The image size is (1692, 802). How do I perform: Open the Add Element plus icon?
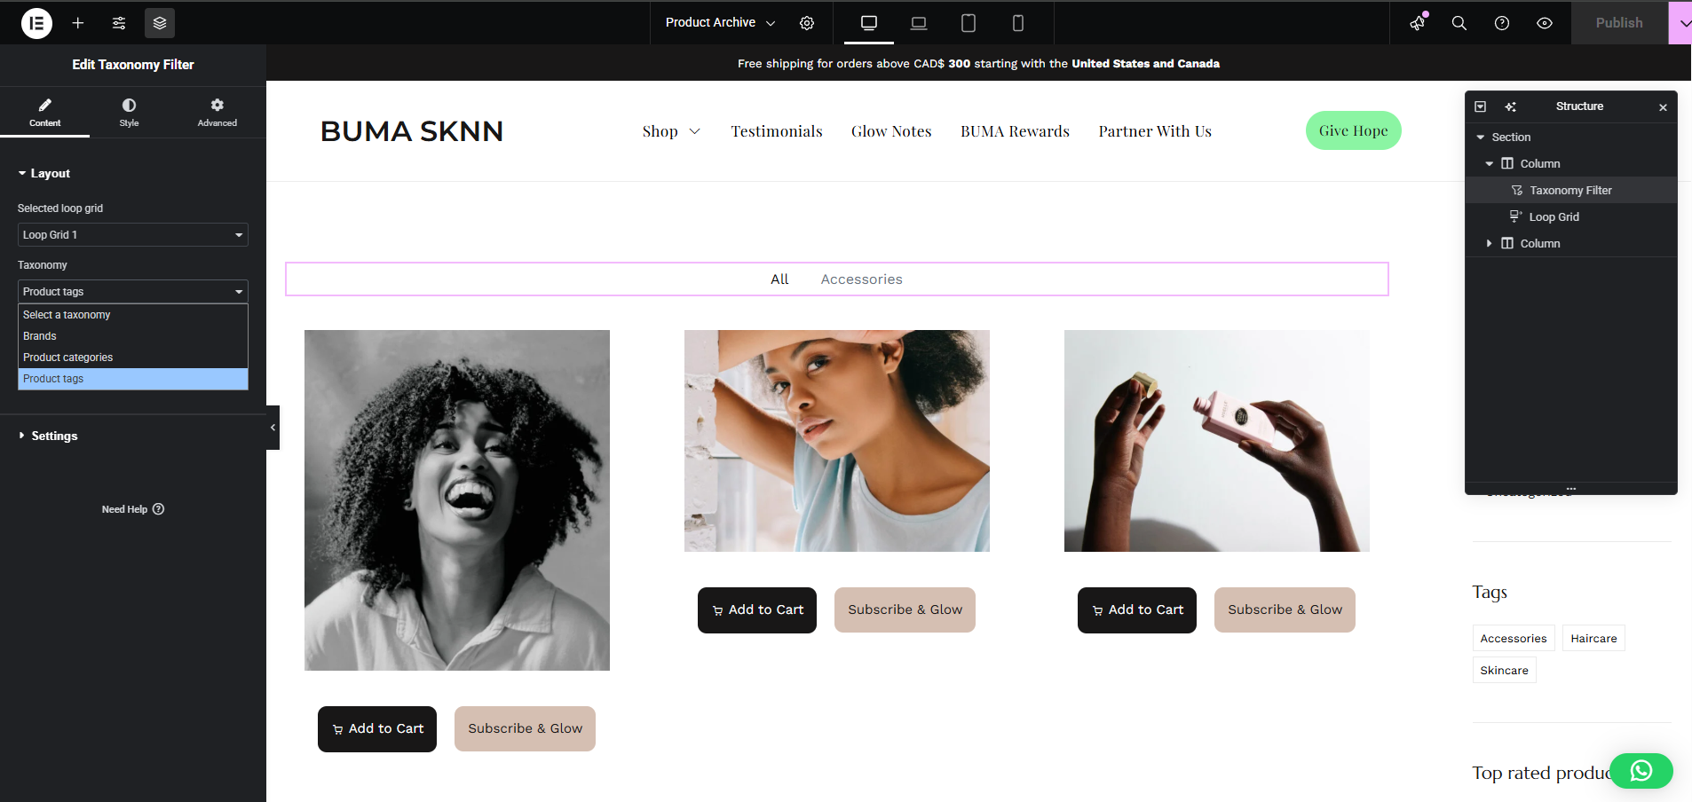click(78, 23)
